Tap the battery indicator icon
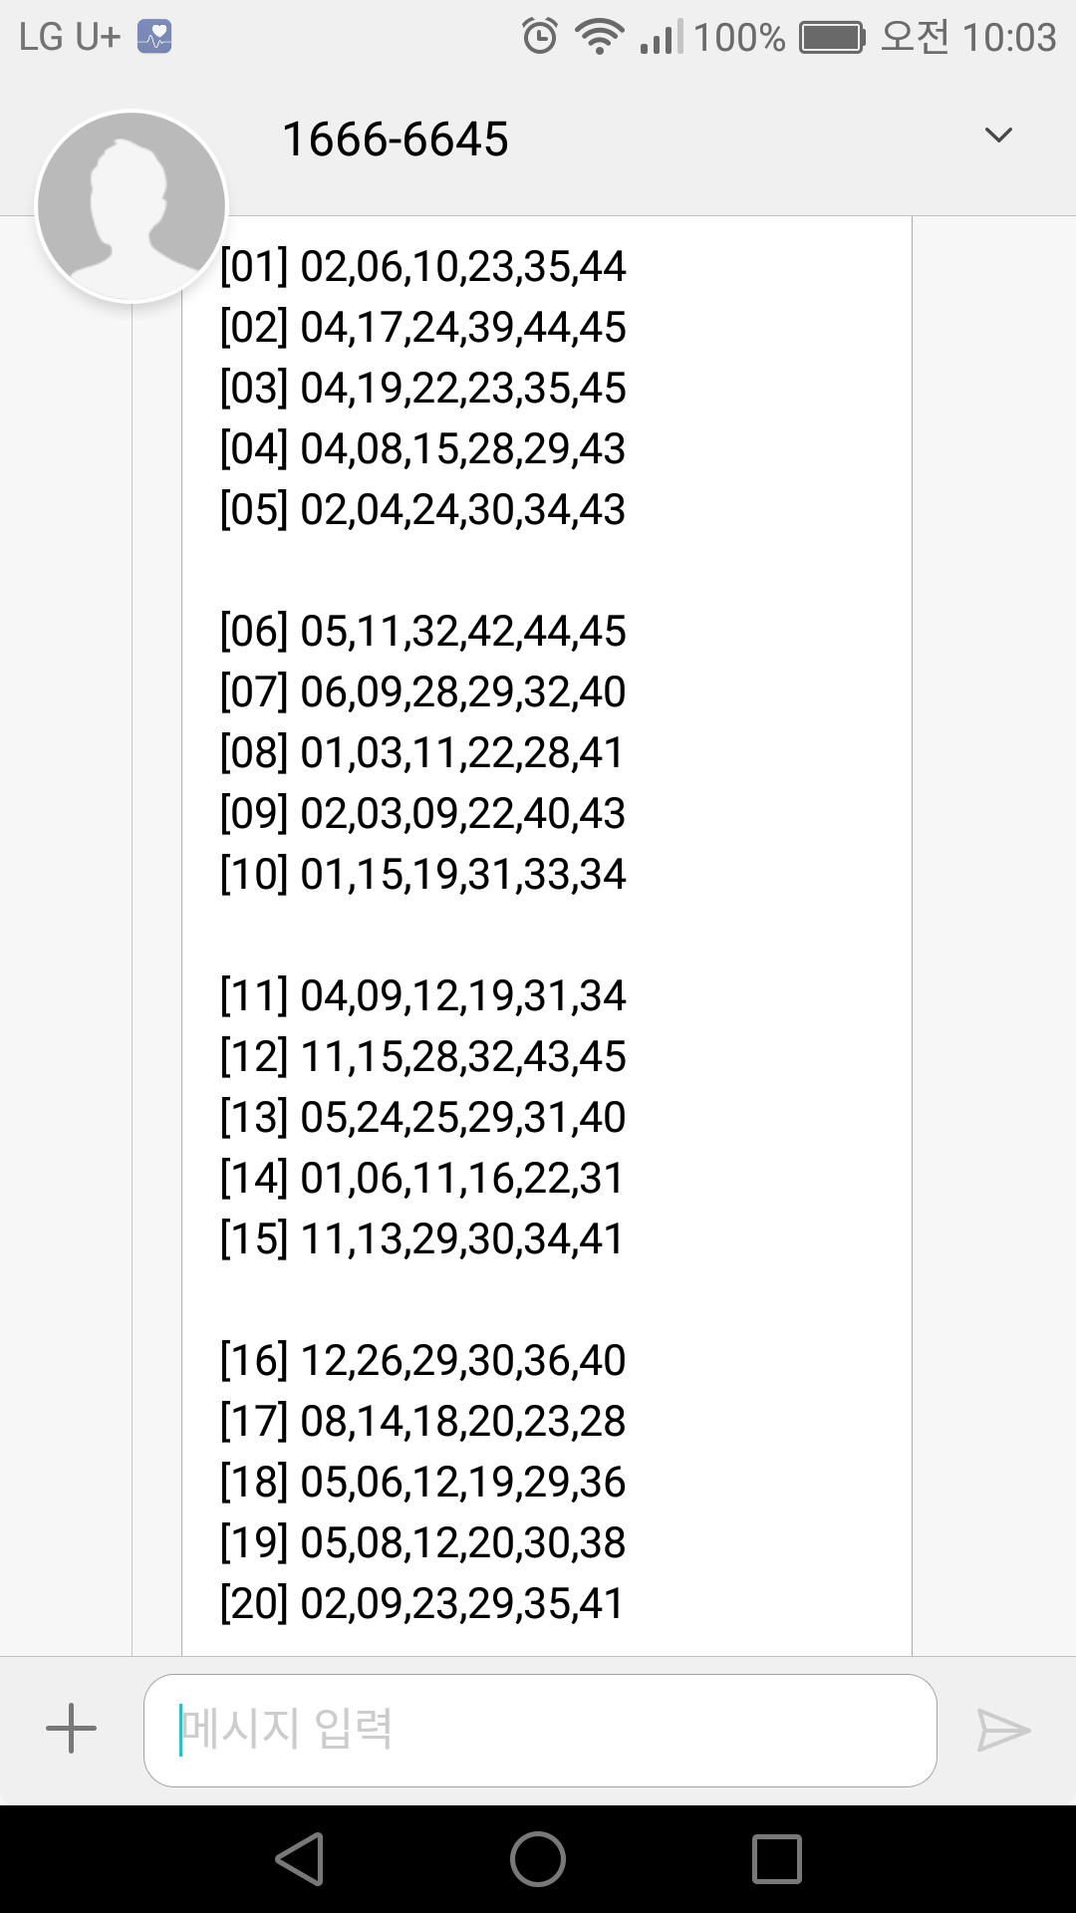 click(832, 38)
